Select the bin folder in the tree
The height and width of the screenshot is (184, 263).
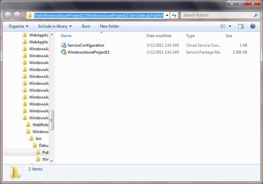[38, 139]
